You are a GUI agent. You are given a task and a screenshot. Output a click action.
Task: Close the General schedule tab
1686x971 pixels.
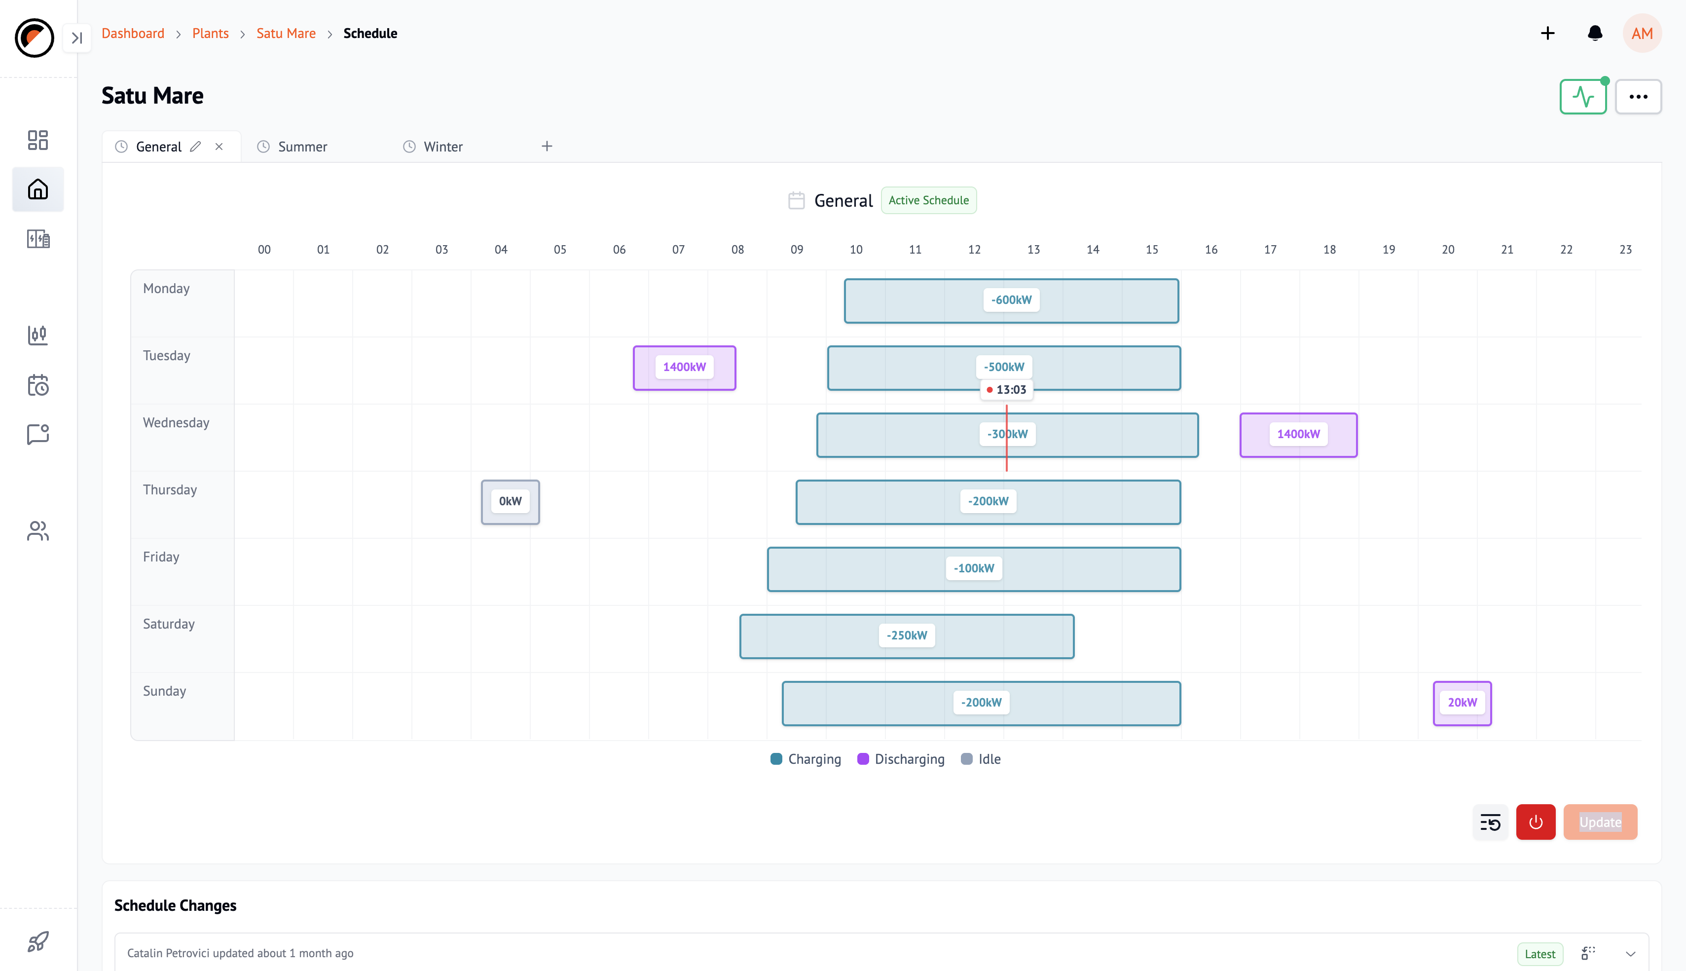219,147
